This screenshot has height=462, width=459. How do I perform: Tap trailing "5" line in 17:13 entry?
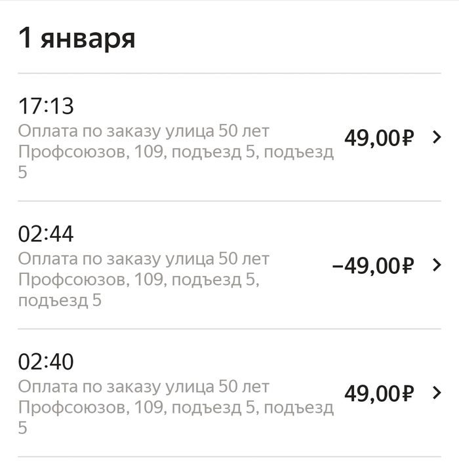coord(23,173)
